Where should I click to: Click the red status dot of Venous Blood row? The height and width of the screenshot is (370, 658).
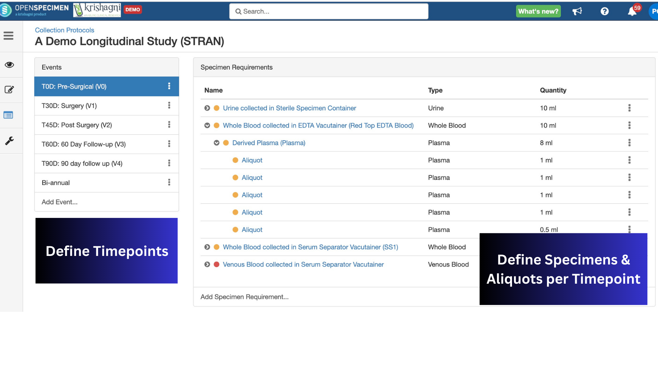pos(217,264)
